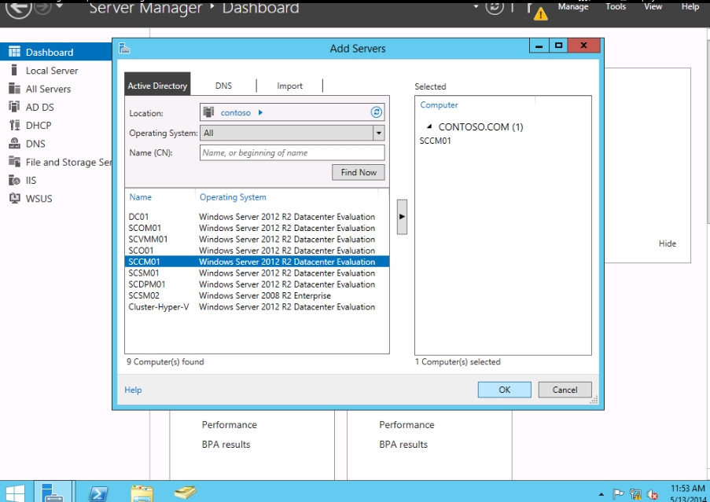The height and width of the screenshot is (502, 710).
Task: Click the yellow warning notification icon
Action: (540, 13)
